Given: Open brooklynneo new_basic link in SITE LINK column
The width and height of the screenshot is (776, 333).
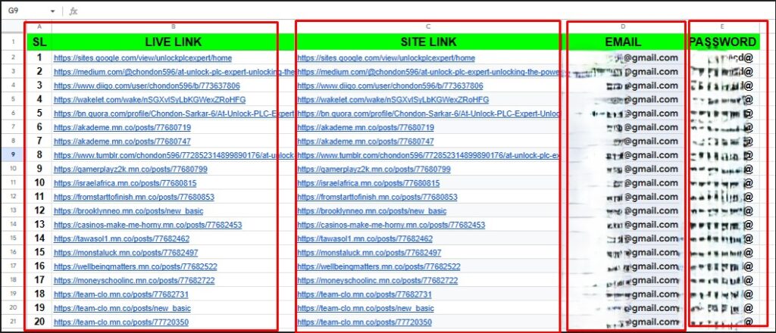Looking at the screenshot, I should click(x=371, y=211).
